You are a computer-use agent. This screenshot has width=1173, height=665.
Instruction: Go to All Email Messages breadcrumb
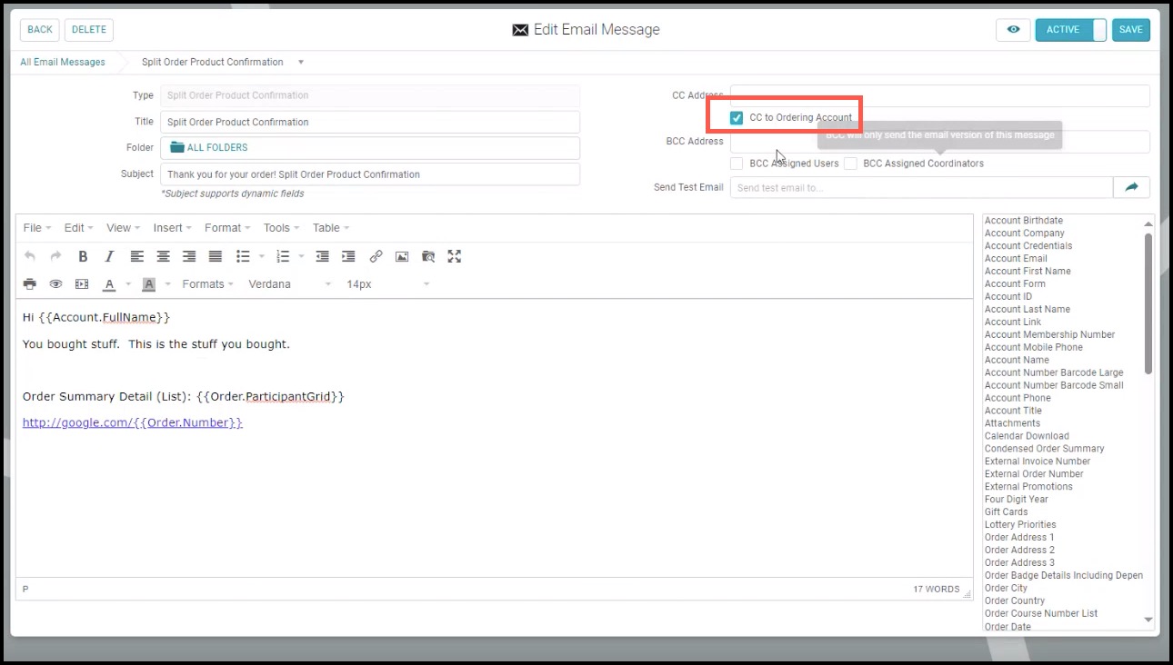coord(63,63)
